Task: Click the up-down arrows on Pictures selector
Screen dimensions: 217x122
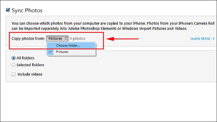Action: click(x=66, y=38)
